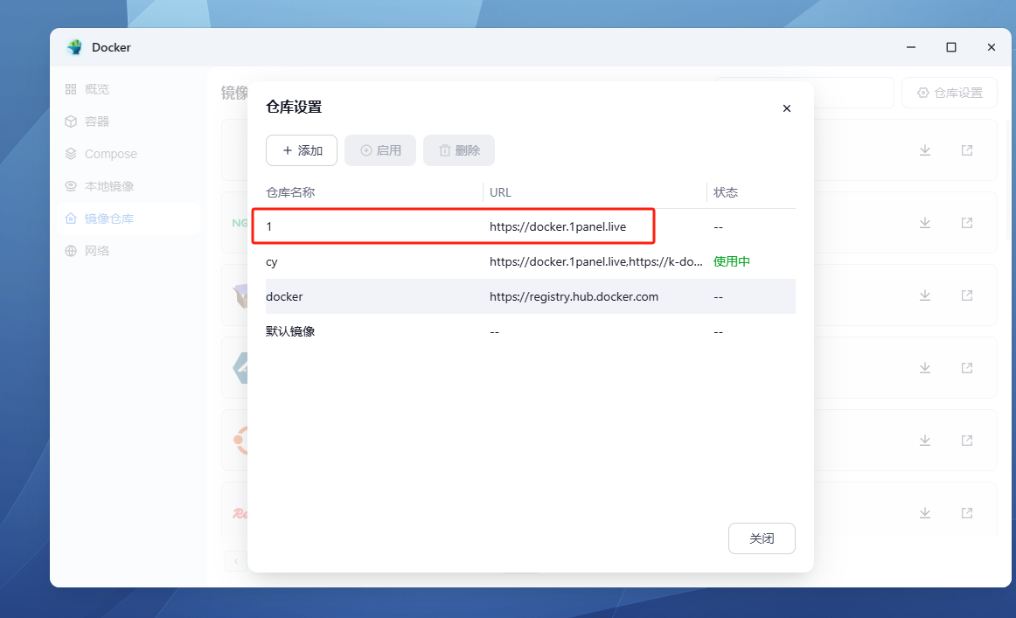Minimize the Docker window

coord(911,47)
